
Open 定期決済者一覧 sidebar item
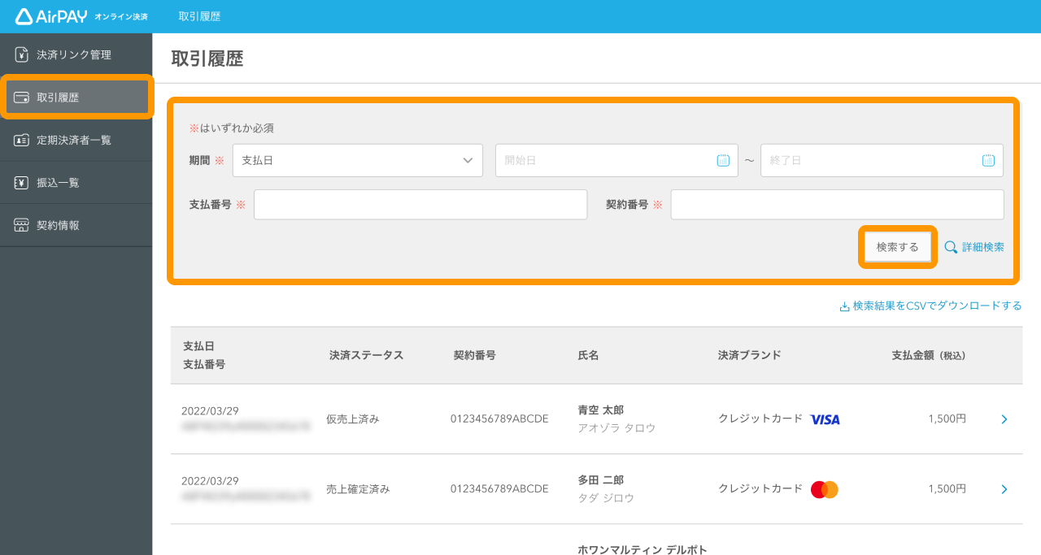tap(76, 140)
